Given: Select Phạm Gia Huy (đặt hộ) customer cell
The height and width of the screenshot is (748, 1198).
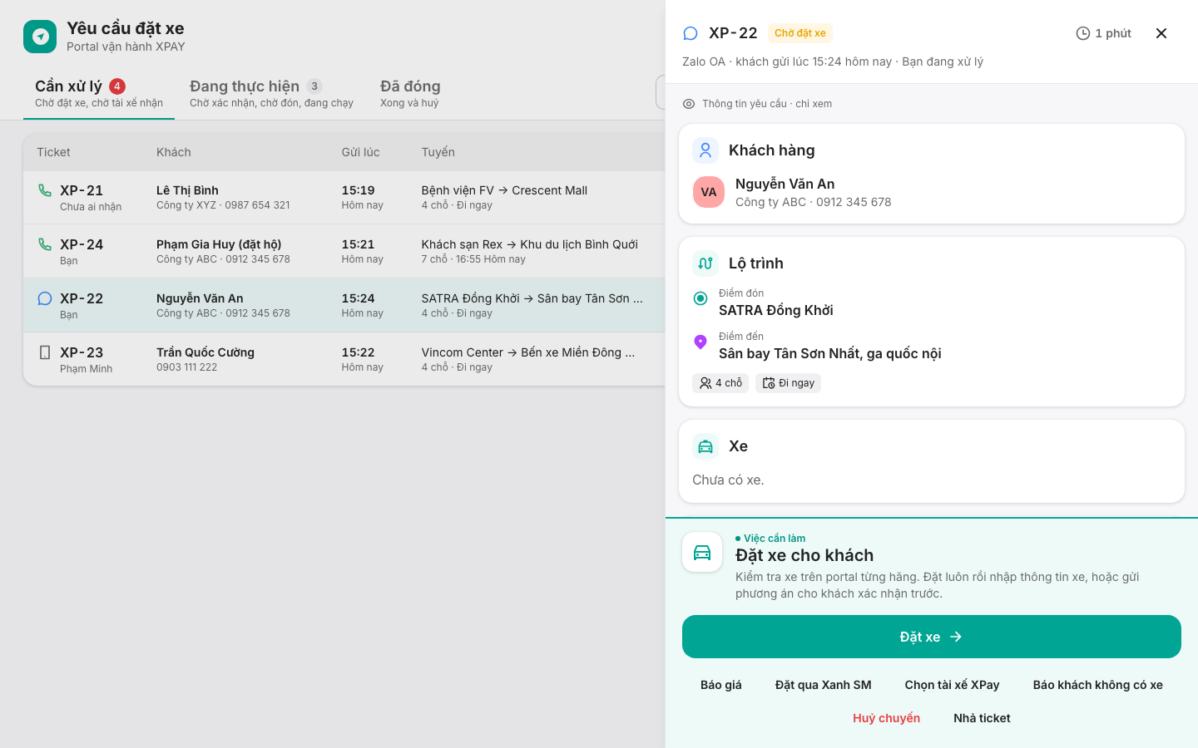Looking at the screenshot, I should (x=223, y=251).
